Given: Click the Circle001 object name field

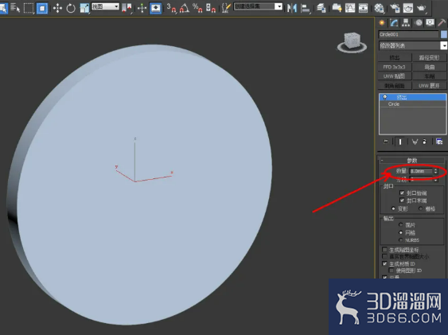Looking at the screenshot, I should tap(408, 34).
